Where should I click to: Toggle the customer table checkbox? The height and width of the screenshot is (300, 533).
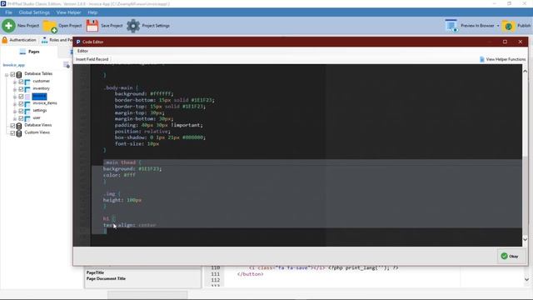point(21,82)
